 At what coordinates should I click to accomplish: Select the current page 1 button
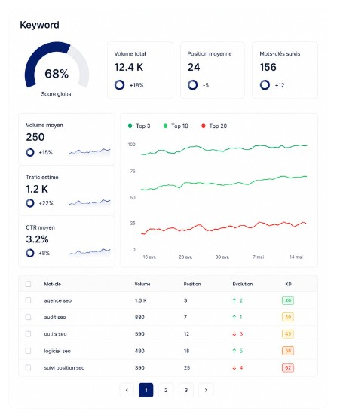[146, 390]
